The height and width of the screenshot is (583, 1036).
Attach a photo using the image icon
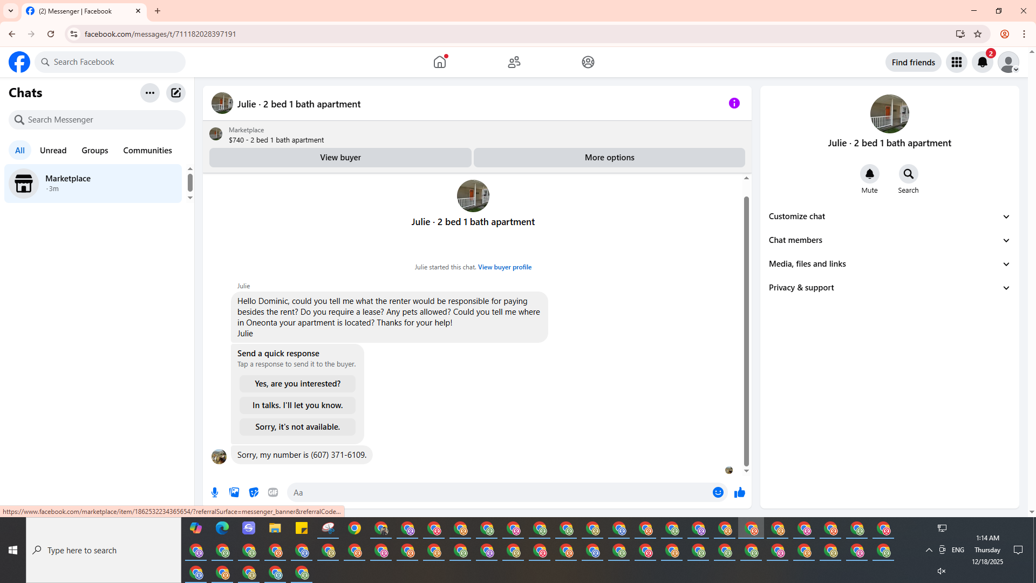click(x=234, y=492)
